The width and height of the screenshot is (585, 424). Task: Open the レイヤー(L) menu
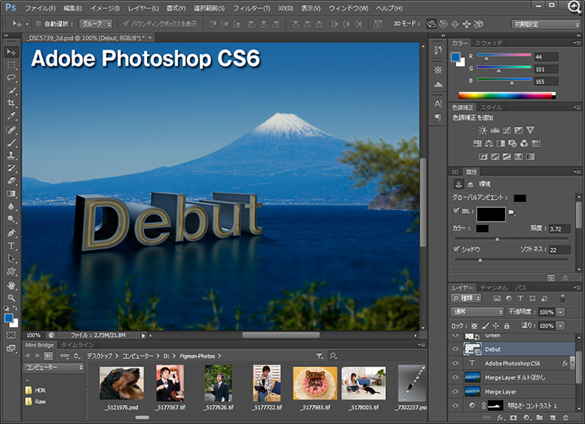pos(143,8)
